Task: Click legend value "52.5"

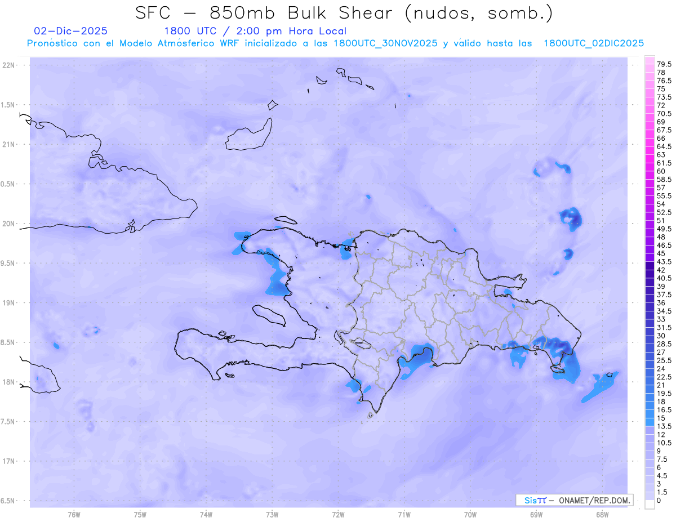Action: (x=664, y=212)
